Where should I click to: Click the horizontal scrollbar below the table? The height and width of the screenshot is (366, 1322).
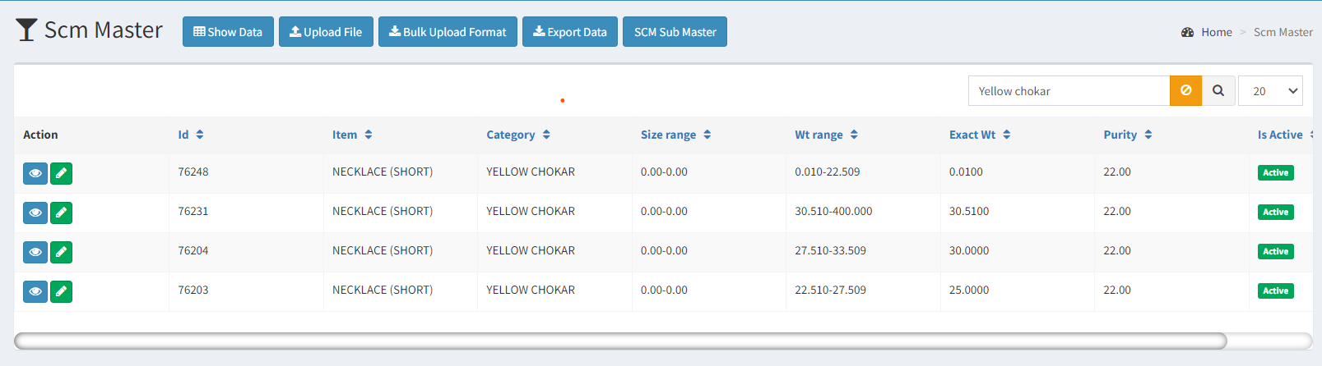point(620,341)
